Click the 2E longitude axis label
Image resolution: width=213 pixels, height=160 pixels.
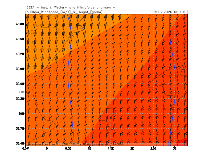pyautogui.click(x=132, y=148)
